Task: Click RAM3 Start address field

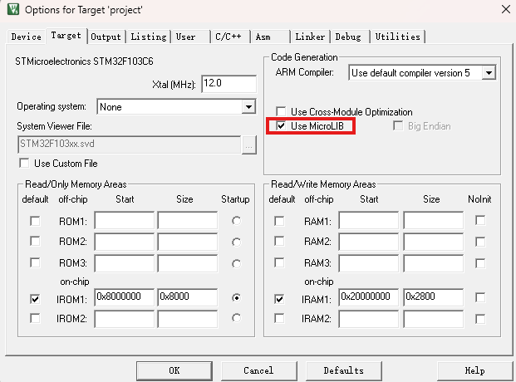Action: (x=368, y=263)
